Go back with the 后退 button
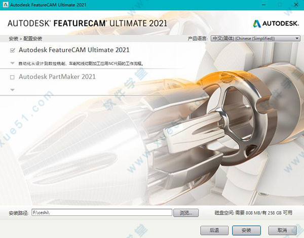The image size is (304, 238). (x=214, y=230)
